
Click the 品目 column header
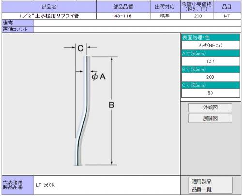tap(227, 7)
